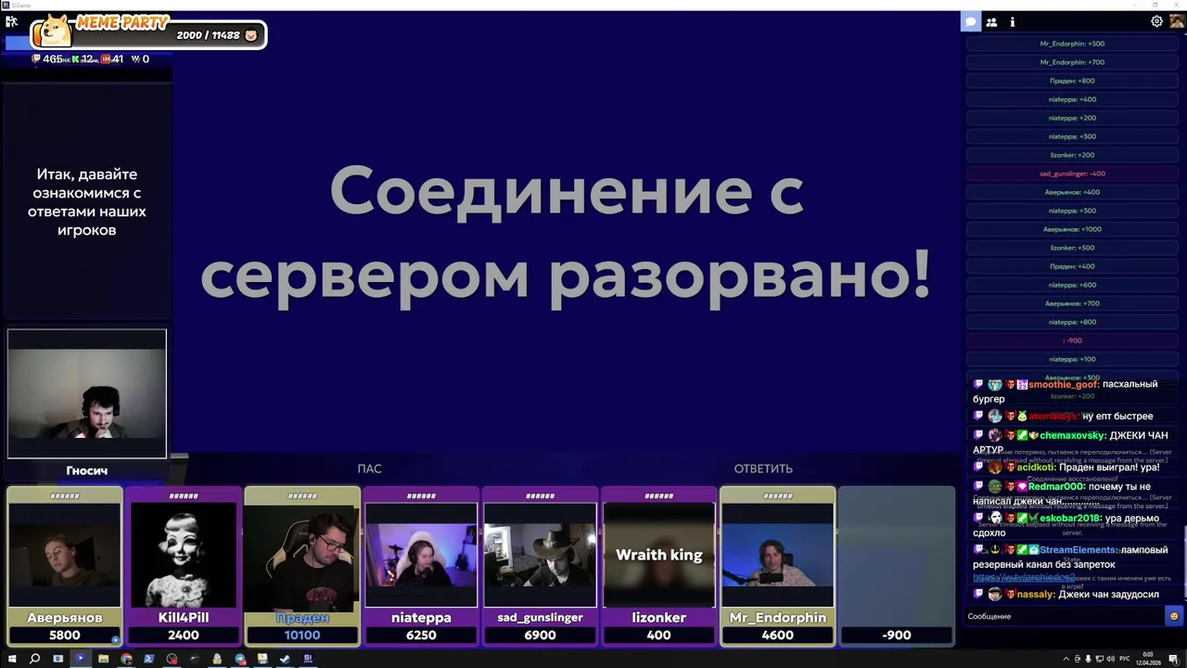Click the chemaxovsky chat username
This screenshot has width=1187, height=668.
(x=1072, y=435)
